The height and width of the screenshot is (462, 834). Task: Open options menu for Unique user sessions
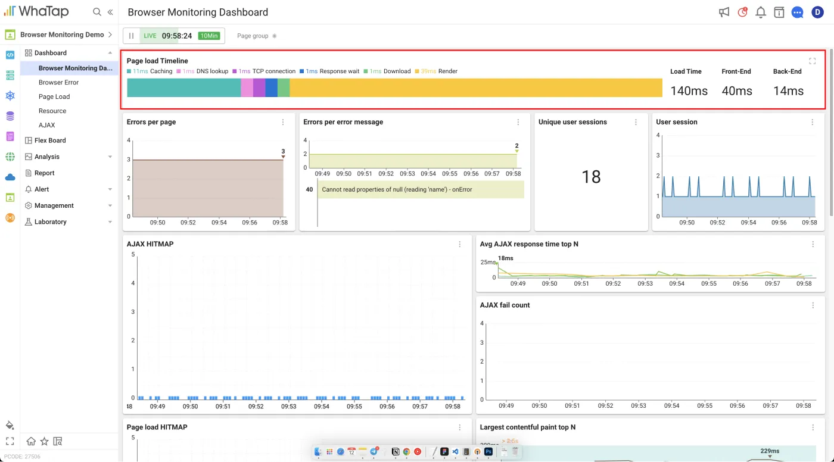[636, 122]
